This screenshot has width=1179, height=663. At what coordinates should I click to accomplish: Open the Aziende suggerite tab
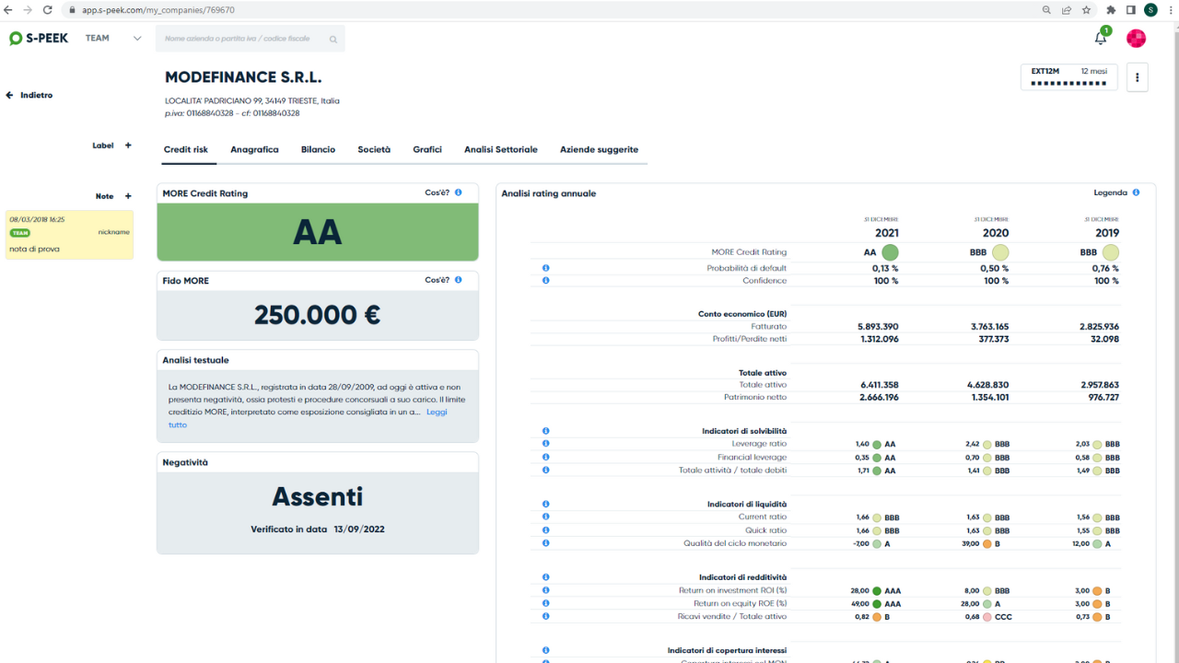(599, 149)
